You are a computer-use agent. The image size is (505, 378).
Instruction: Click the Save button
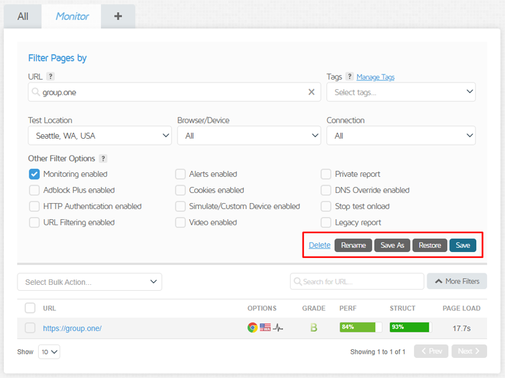[x=463, y=245]
